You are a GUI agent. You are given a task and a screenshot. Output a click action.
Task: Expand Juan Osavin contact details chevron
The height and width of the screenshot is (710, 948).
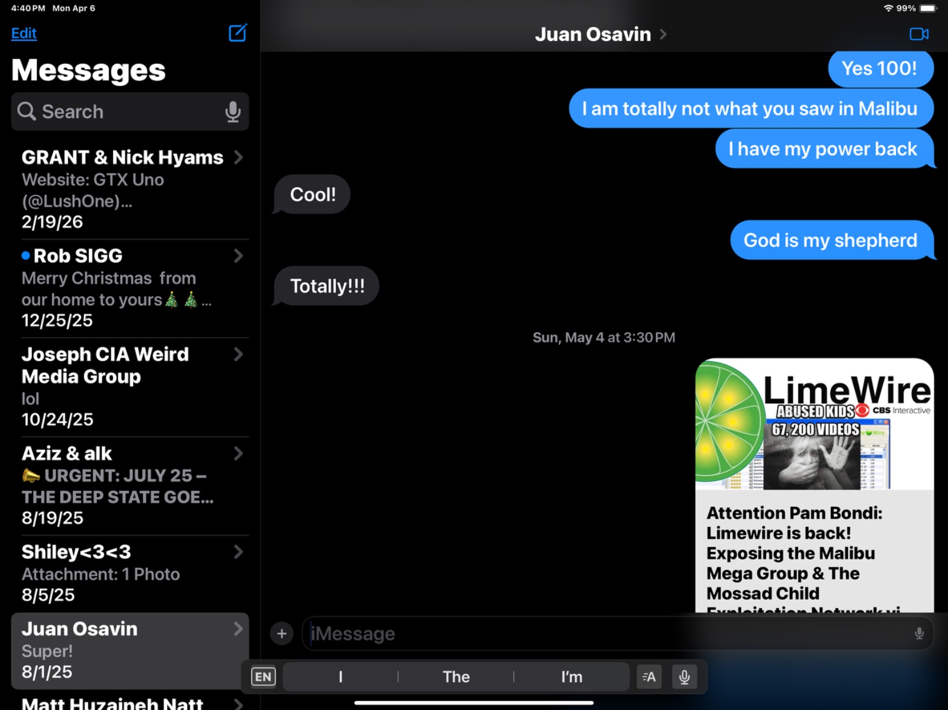[x=663, y=34]
